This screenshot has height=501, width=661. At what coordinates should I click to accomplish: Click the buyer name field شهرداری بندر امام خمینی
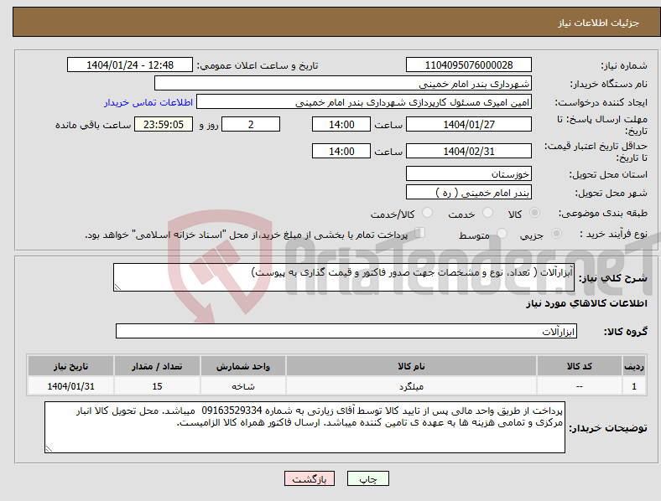point(343,83)
